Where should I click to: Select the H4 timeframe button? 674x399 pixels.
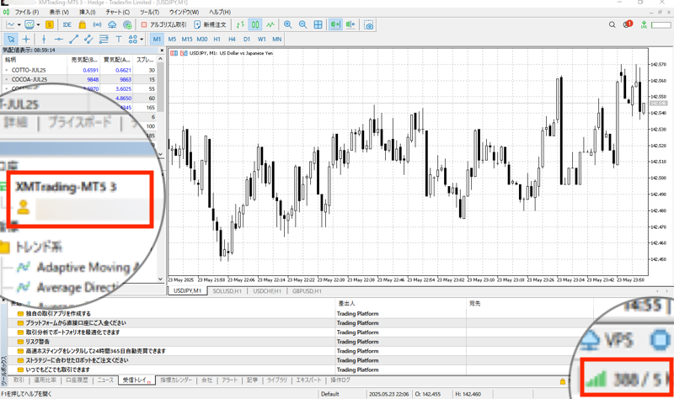coord(233,39)
